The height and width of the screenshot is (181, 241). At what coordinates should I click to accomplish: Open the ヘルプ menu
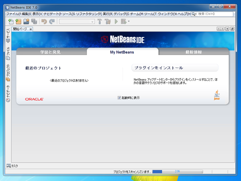tap(184, 14)
